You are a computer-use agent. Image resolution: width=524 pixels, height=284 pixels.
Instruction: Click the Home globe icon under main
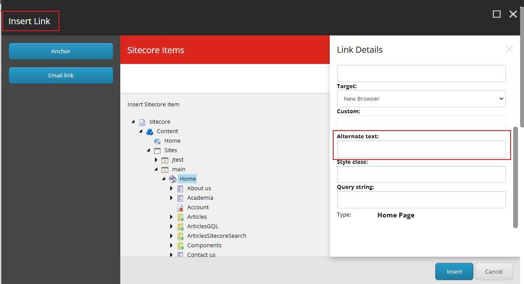(x=173, y=179)
